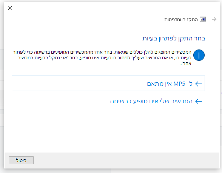
Task: Click the blue information circle icon
Action: (199, 55)
